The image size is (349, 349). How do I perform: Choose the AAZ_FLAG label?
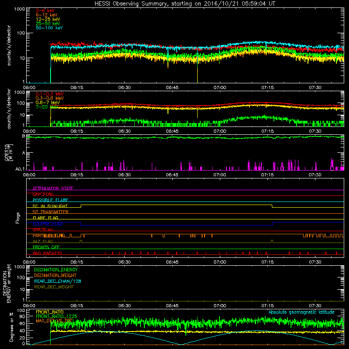tap(43, 242)
